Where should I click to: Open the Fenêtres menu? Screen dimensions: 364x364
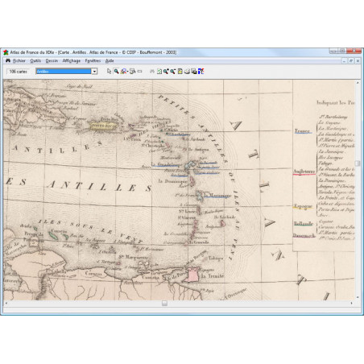point(93,60)
